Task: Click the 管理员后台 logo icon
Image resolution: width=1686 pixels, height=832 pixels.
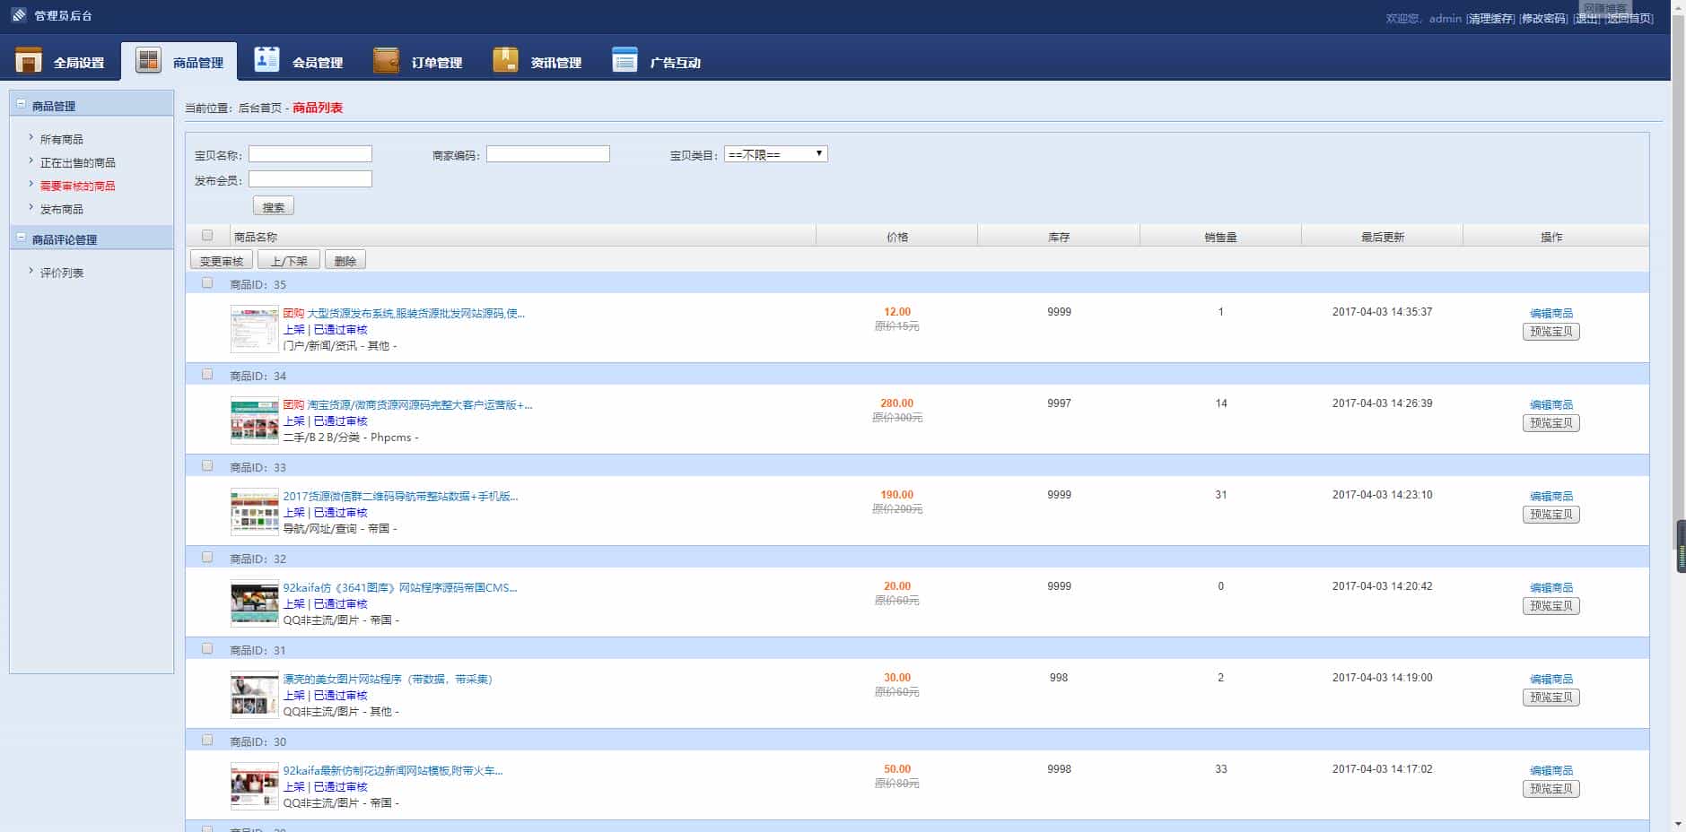Action: pos(19,15)
